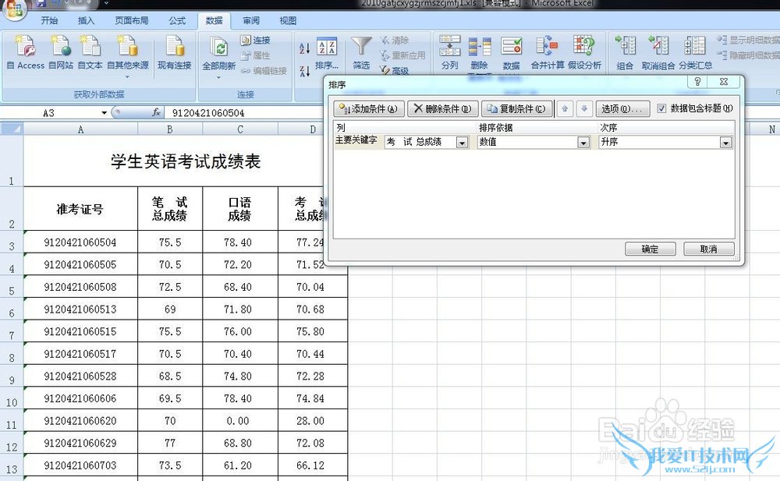Click the 自网站 import from web icon
The width and height of the screenshot is (780, 481).
(60, 48)
